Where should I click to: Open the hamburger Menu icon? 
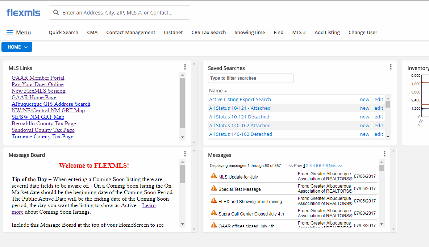pos(10,32)
